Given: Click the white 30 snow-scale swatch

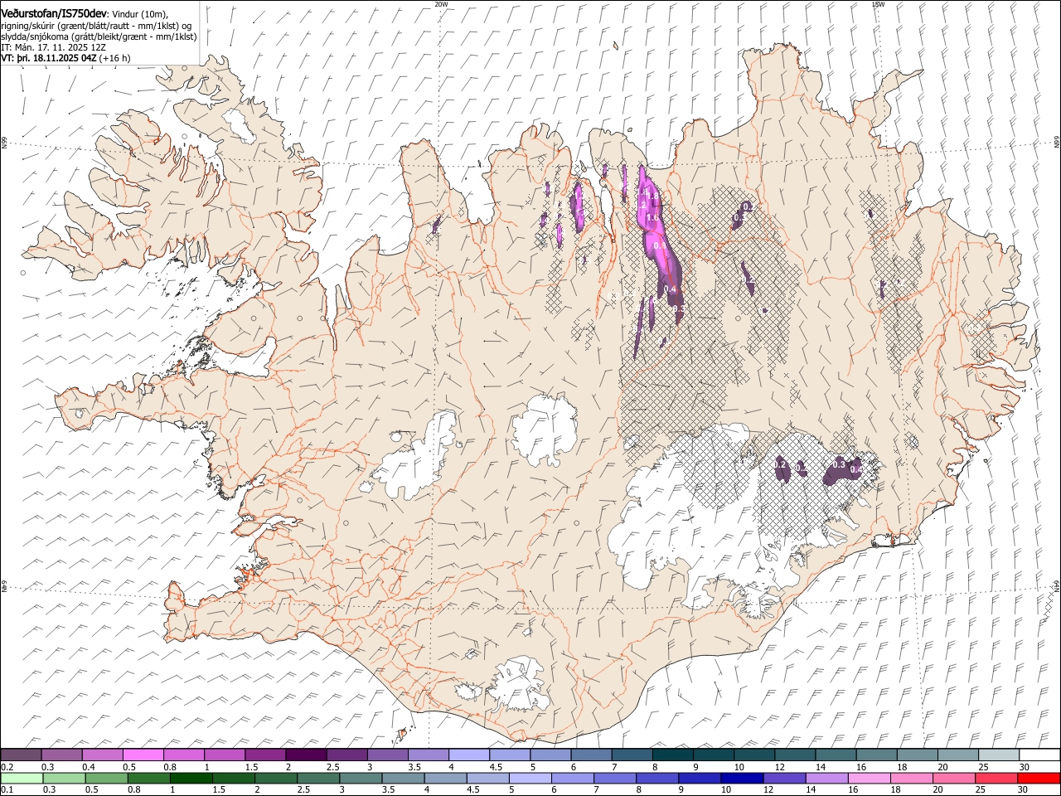Looking at the screenshot, I should (1039, 755).
